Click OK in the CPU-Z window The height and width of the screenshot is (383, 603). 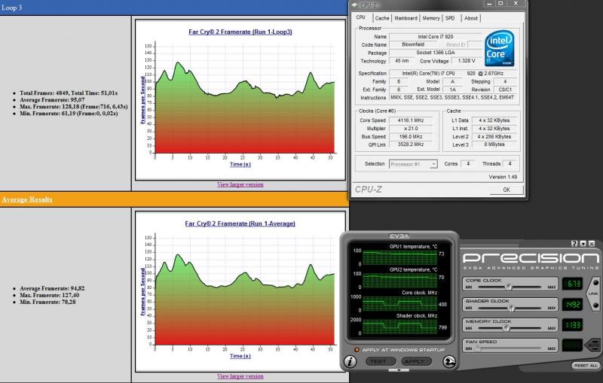coord(507,190)
